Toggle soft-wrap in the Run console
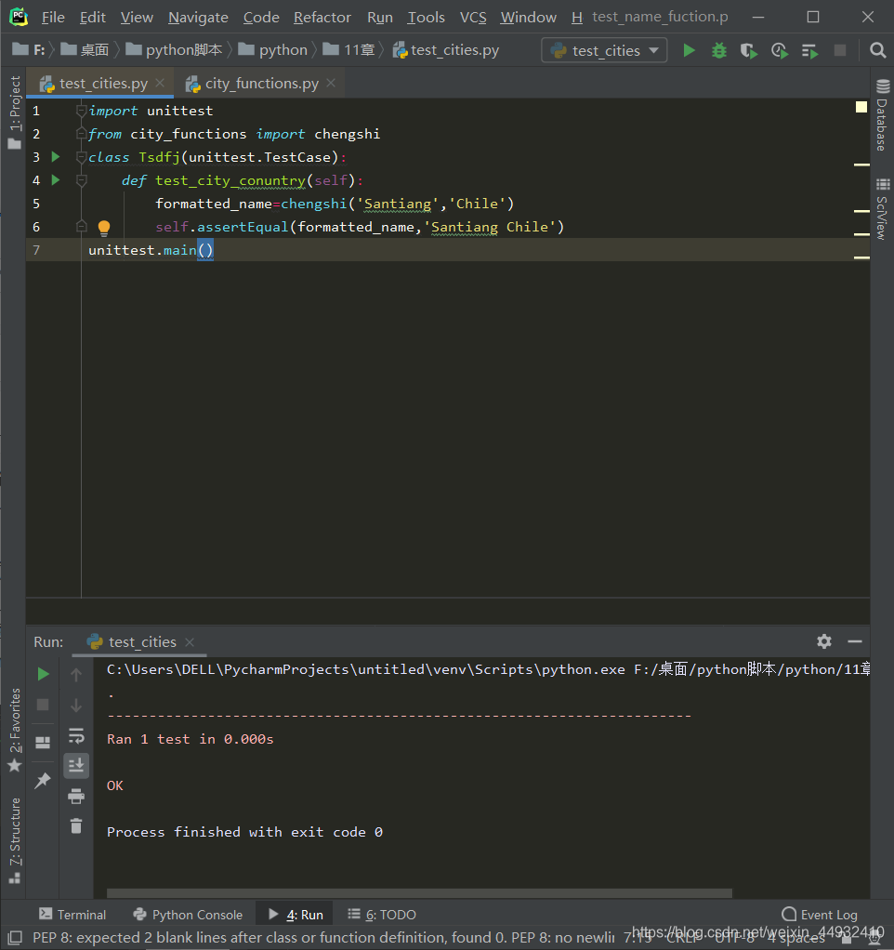This screenshot has width=894, height=950. pos(75,735)
